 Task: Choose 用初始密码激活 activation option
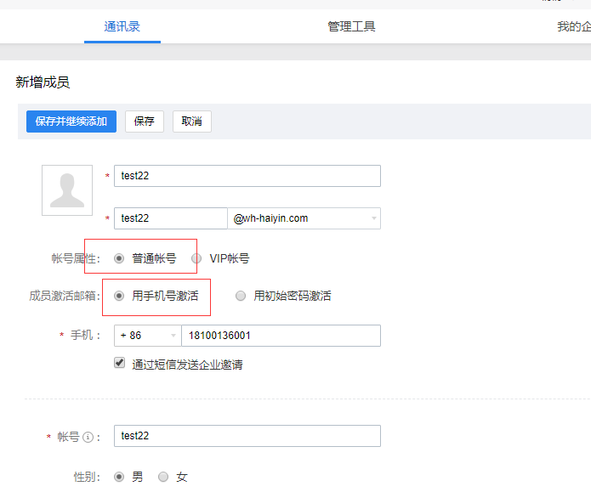click(241, 296)
